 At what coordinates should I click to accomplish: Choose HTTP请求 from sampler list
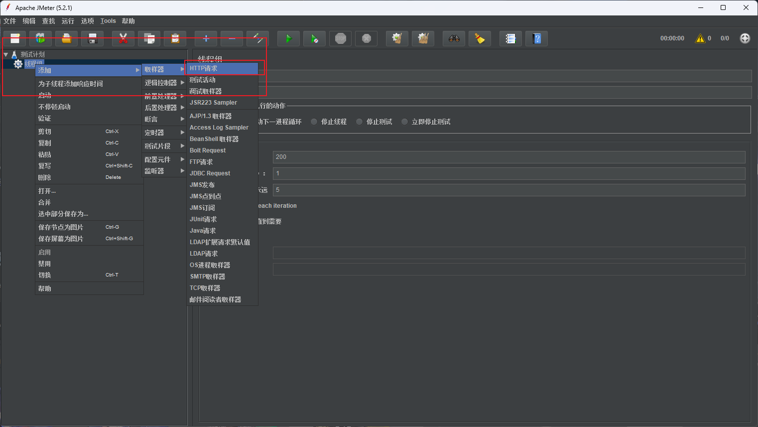pos(223,68)
